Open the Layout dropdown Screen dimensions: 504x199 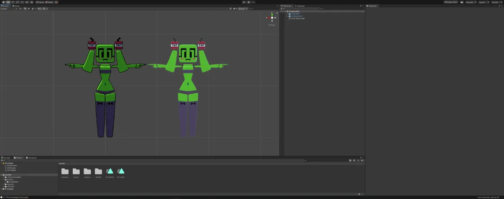click(x=496, y=2)
